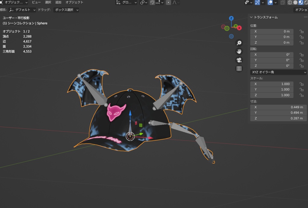Open the 追加 menu to add objects
Screen dimensions: 308x208
tap(58, 2)
